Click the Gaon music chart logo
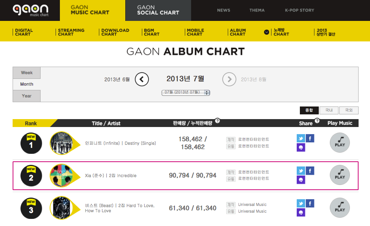This screenshot has width=370, height=226. click(x=30, y=10)
